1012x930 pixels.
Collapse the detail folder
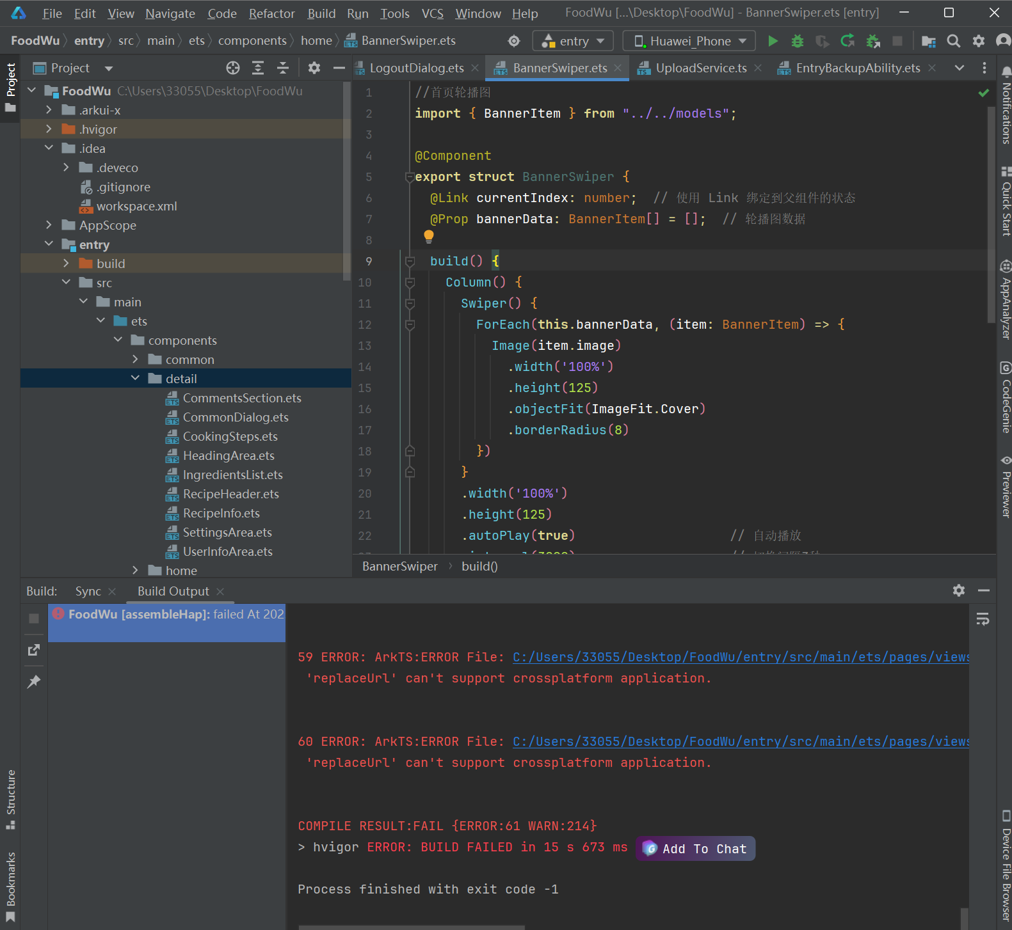coord(135,379)
